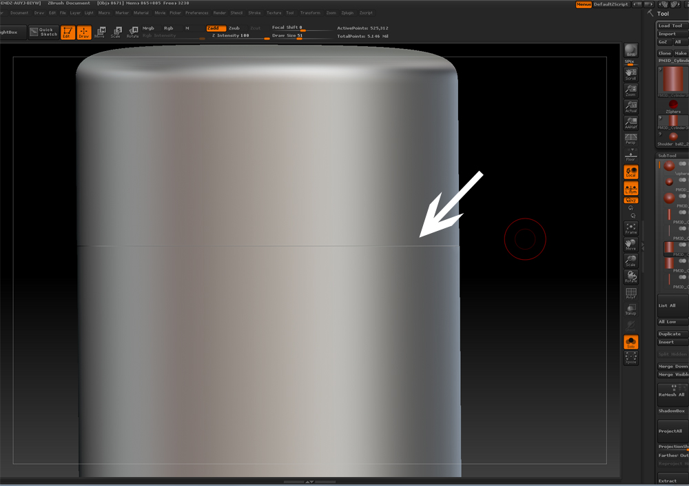Click the DefaultZScript button
The height and width of the screenshot is (486, 689).
611,4
